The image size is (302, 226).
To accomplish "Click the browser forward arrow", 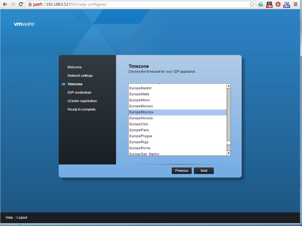I will pos(13,4).
